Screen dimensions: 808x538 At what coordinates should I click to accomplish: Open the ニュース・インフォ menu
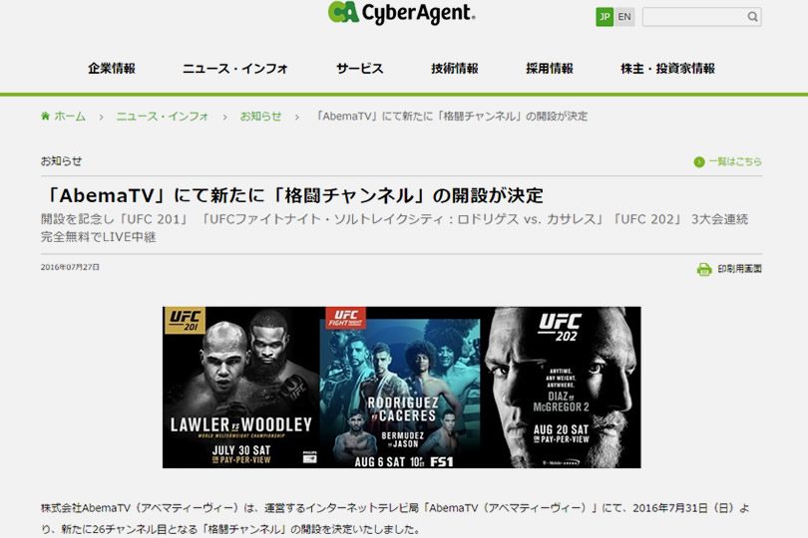pos(235,69)
